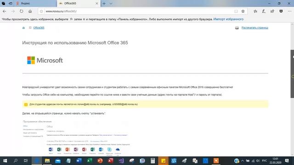Open File Explorer from taskbar
This screenshot has height=165, width=294.
(47, 161)
